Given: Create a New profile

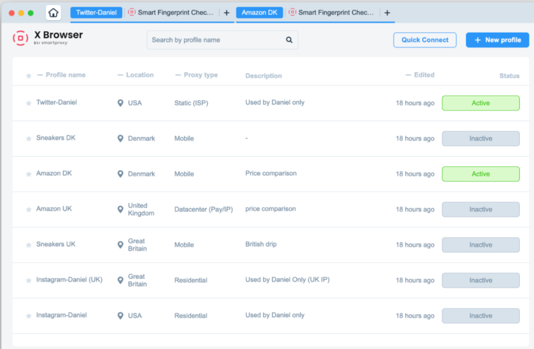Looking at the screenshot, I should pyautogui.click(x=497, y=40).
